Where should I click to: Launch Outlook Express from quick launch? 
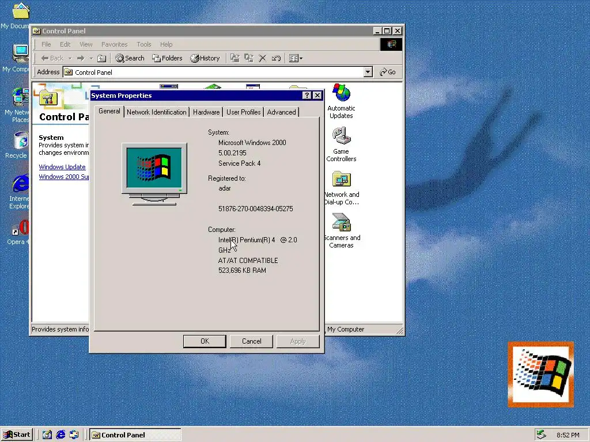tap(74, 435)
